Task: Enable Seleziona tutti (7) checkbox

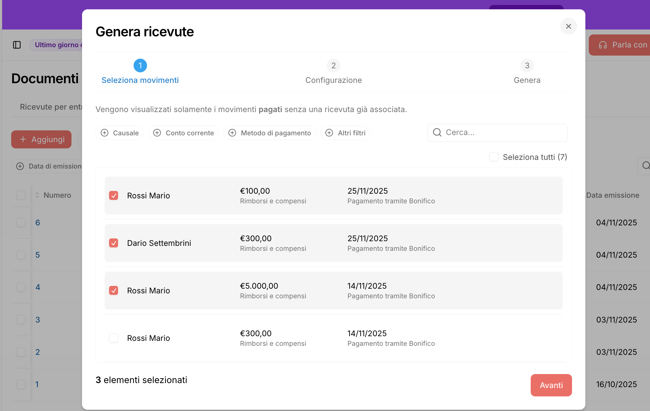Action: [x=494, y=157]
